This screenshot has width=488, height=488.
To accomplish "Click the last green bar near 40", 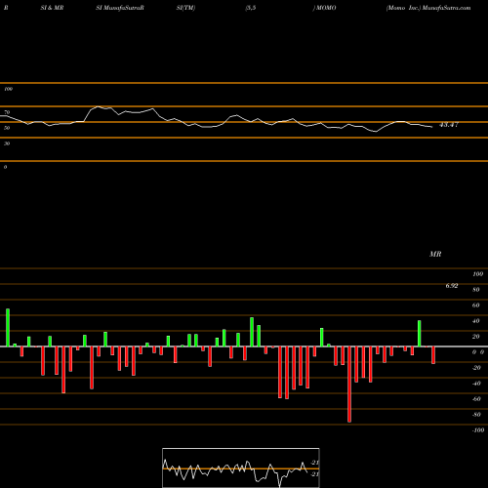I will pos(420,334).
